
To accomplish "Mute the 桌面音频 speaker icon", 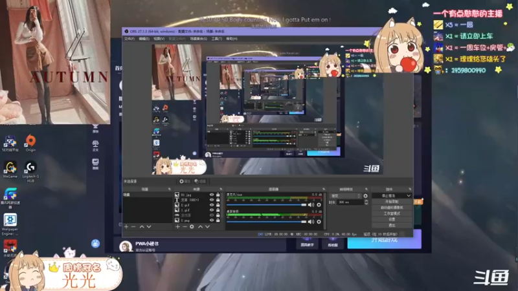I will click(311, 222).
